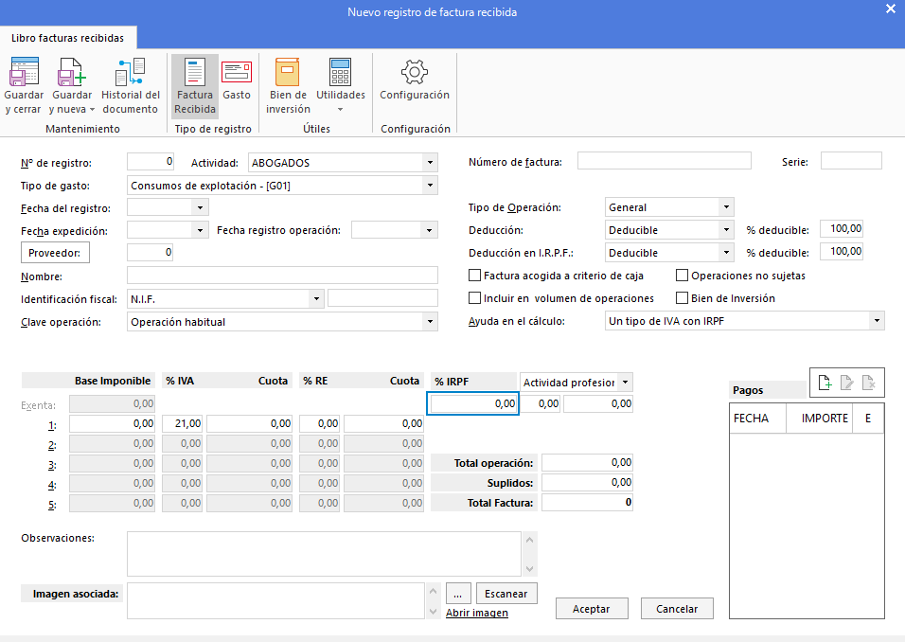This screenshot has width=905, height=642.
Task: Toggle Factura acogida a criterio de caja
Action: (x=475, y=276)
